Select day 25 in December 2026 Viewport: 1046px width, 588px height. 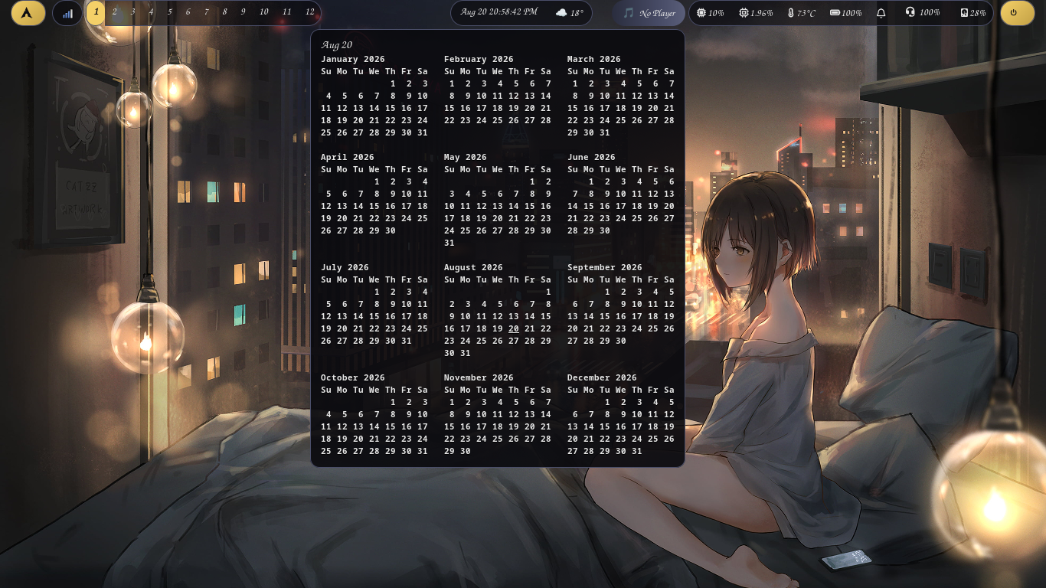coord(653,439)
